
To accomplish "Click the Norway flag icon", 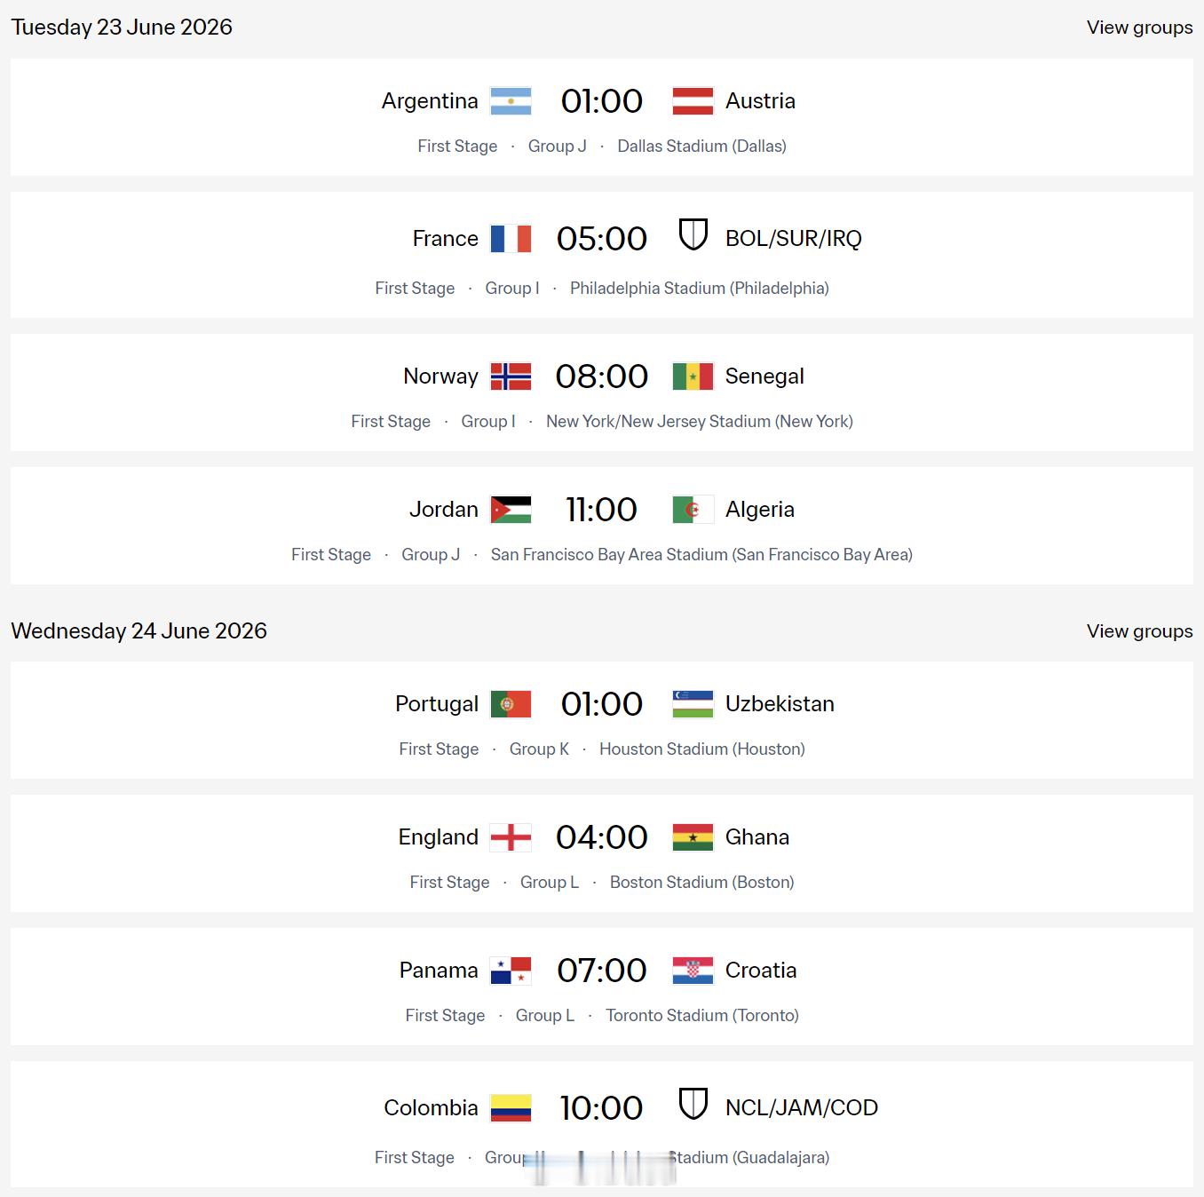I will 511,377.
